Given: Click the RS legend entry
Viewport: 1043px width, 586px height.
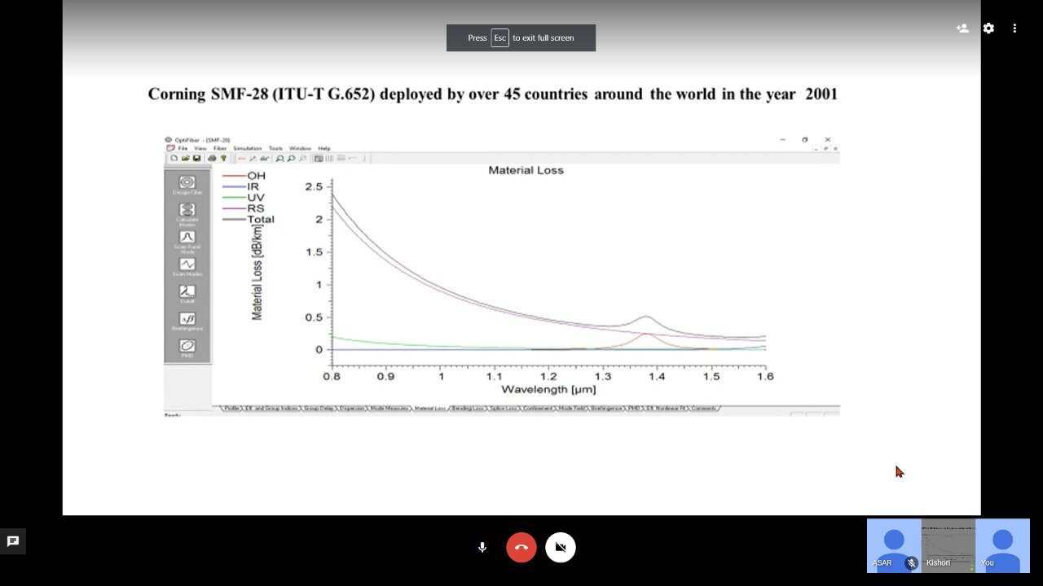Looking at the screenshot, I should coord(244,208).
